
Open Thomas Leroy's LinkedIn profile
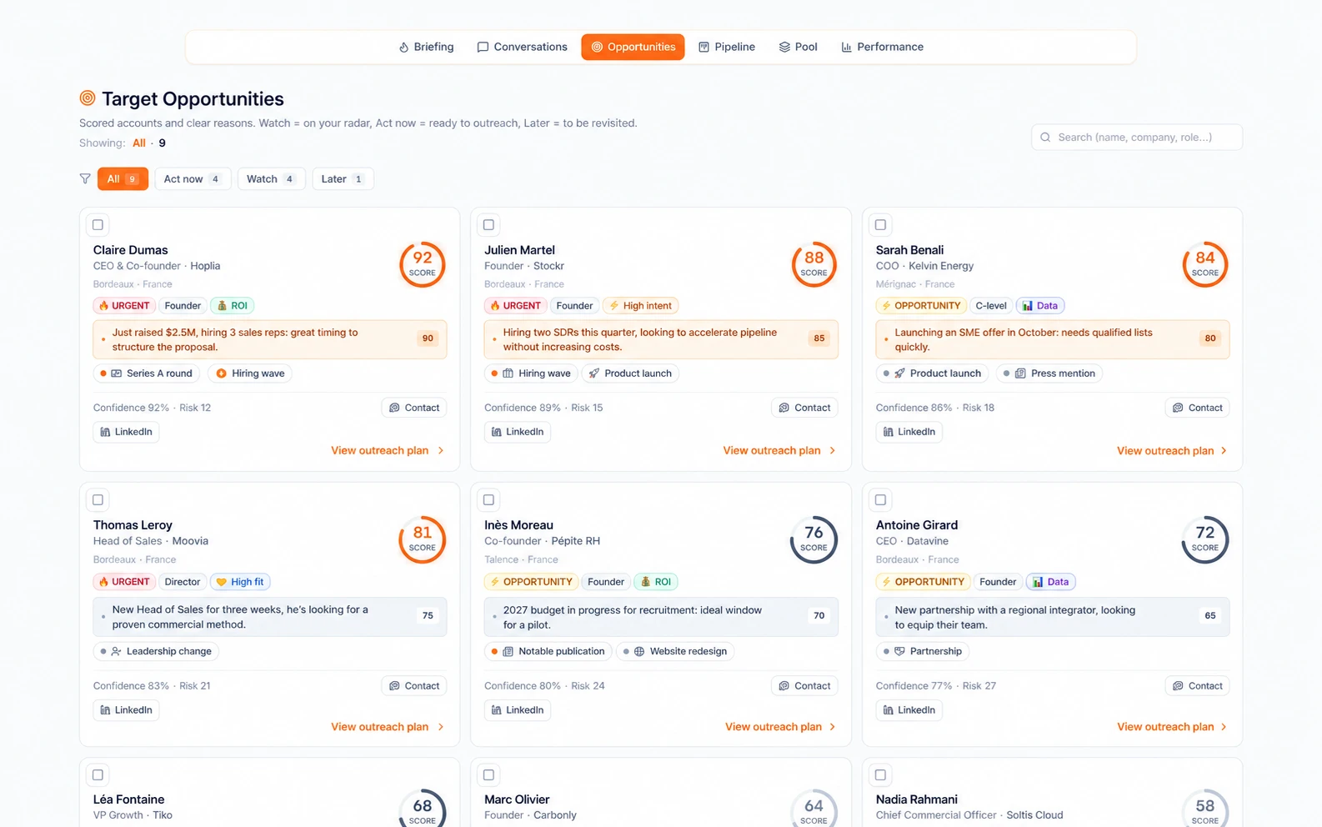(x=127, y=710)
